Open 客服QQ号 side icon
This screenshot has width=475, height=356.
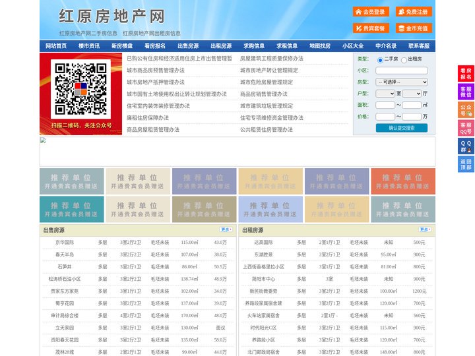[x=466, y=128]
